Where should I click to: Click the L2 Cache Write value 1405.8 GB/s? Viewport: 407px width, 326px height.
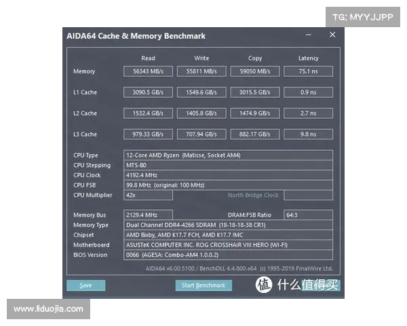(201, 113)
